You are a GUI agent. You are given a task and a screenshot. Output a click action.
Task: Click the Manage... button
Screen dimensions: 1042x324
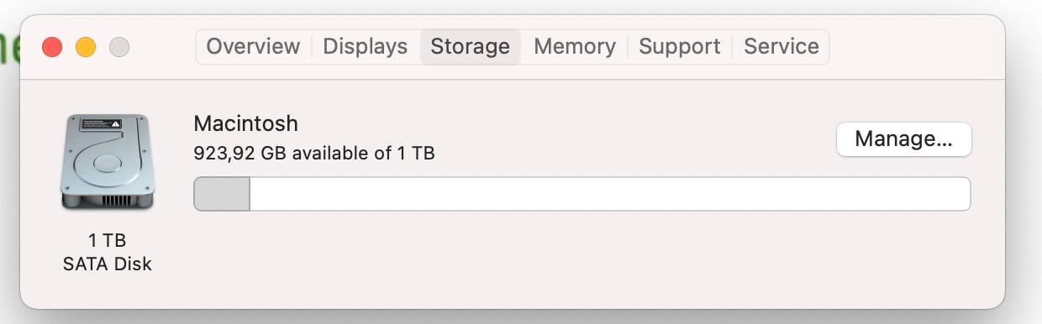point(904,139)
